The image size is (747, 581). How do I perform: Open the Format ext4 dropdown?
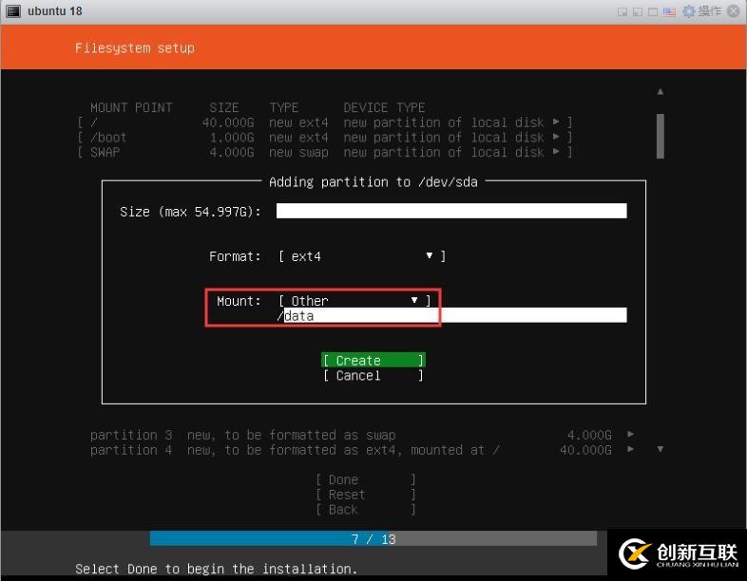[x=362, y=256]
